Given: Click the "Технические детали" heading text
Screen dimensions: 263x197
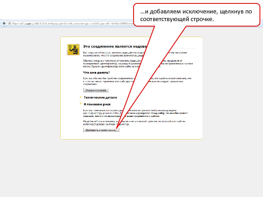Looking at the screenshot, I should [100, 97].
